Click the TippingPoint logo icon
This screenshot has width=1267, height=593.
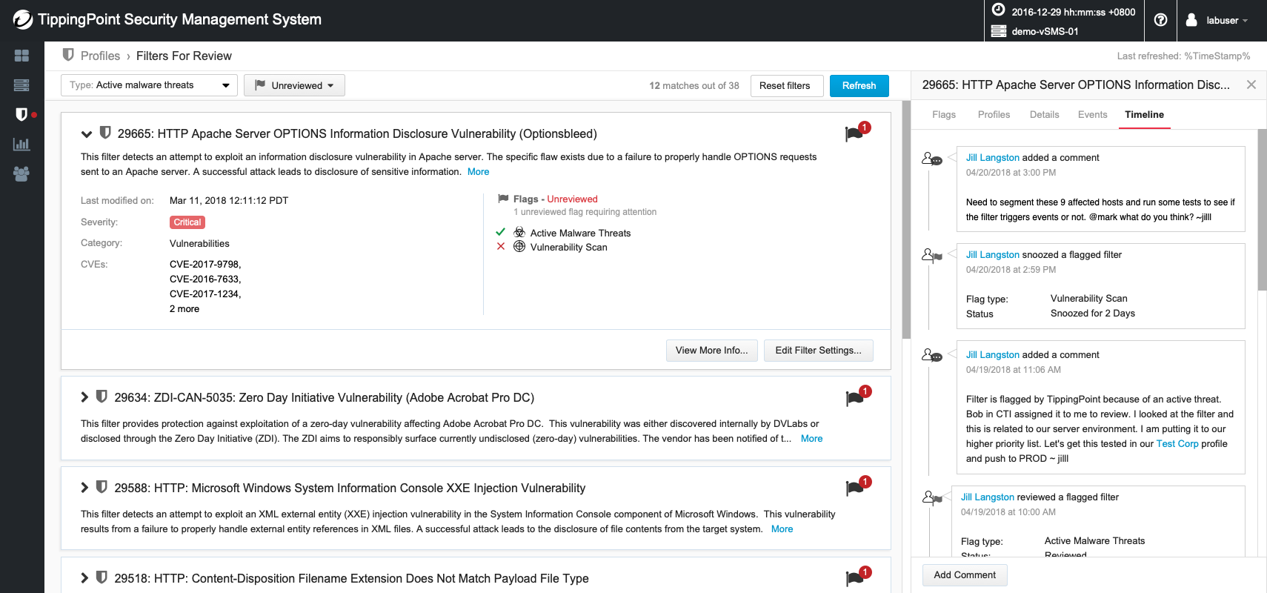[x=23, y=20]
